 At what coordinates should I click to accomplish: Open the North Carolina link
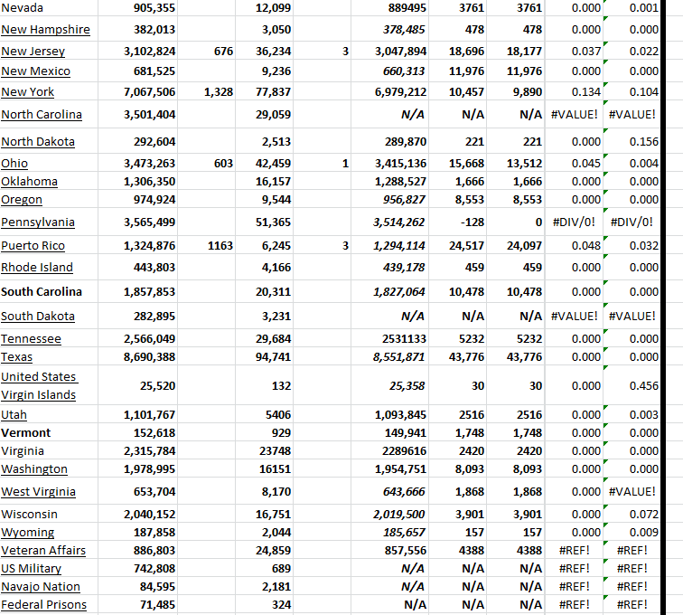tap(42, 114)
